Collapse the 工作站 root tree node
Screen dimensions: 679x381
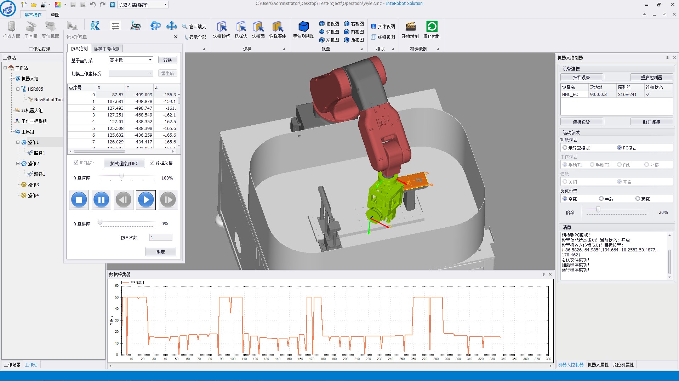pos(5,68)
